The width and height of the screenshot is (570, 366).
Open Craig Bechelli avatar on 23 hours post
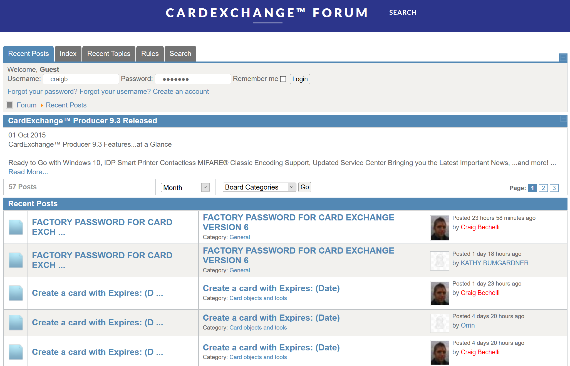[x=440, y=228]
